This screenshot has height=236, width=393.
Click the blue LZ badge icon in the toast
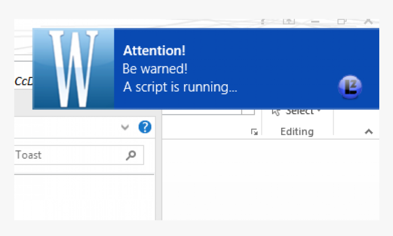[x=350, y=87]
